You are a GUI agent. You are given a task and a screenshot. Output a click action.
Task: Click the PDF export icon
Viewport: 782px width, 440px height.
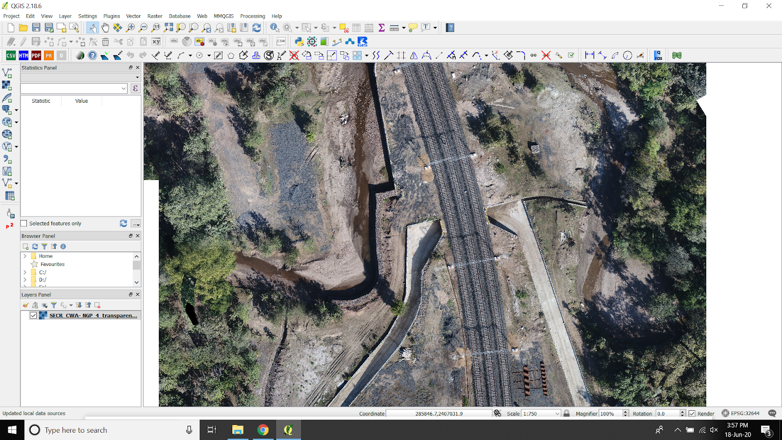[x=36, y=55]
